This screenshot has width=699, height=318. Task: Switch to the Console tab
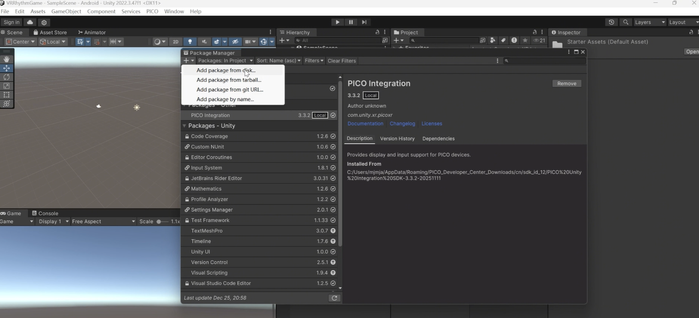[x=45, y=213]
